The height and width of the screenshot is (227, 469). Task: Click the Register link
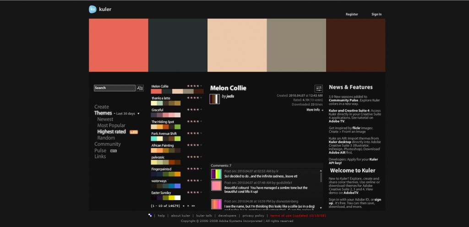pyautogui.click(x=352, y=14)
